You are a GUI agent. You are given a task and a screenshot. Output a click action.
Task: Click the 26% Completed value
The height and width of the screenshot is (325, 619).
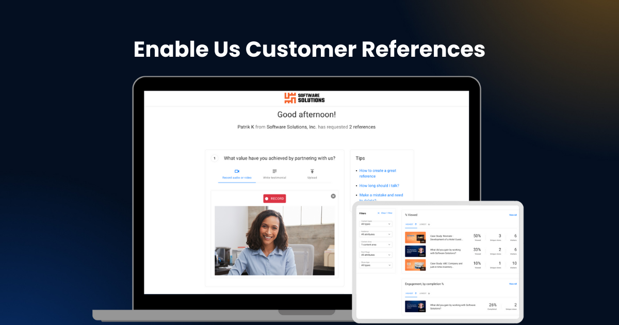click(493, 305)
